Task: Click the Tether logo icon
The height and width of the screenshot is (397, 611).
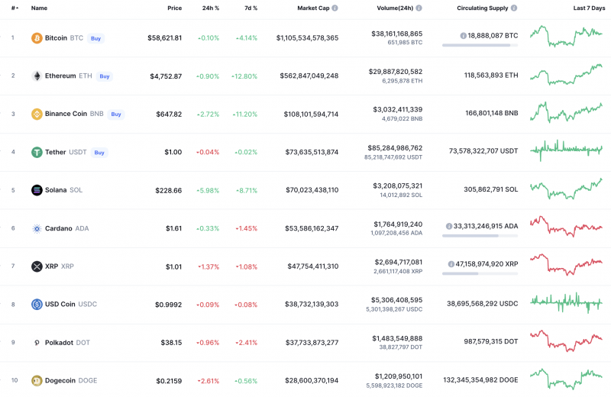Action: [x=37, y=152]
